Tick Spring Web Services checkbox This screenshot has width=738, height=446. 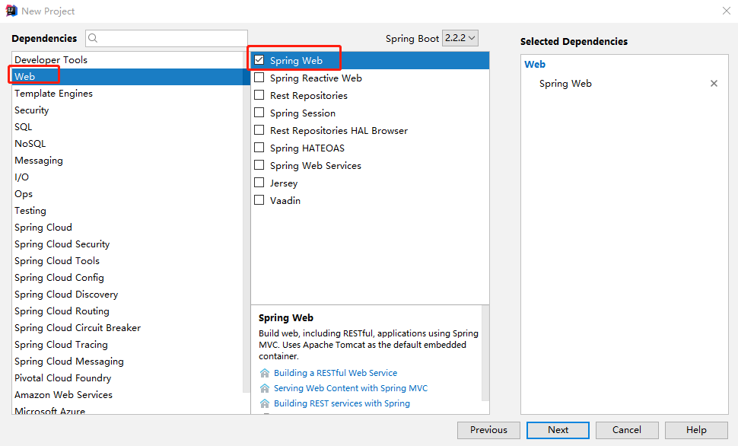coord(259,165)
